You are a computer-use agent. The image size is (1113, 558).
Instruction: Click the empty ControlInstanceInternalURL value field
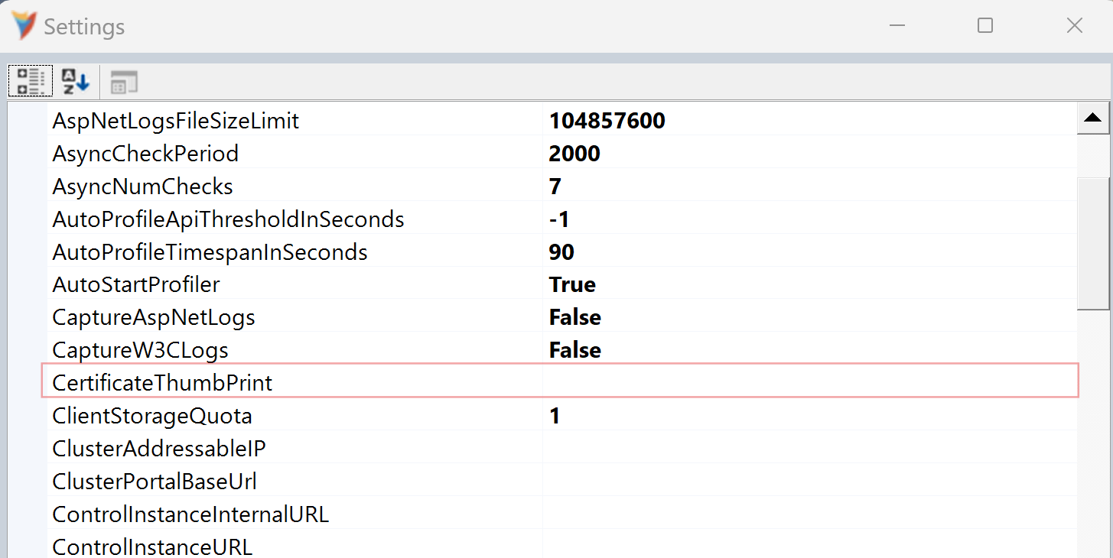click(x=810, y=515)
